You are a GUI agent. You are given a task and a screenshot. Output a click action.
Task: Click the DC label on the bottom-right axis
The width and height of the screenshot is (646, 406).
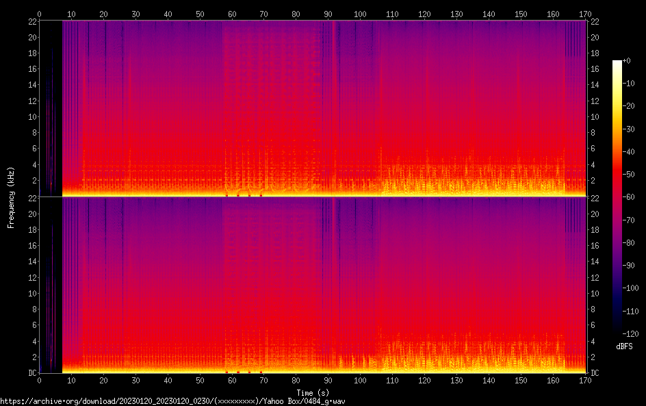click(595, 373)
